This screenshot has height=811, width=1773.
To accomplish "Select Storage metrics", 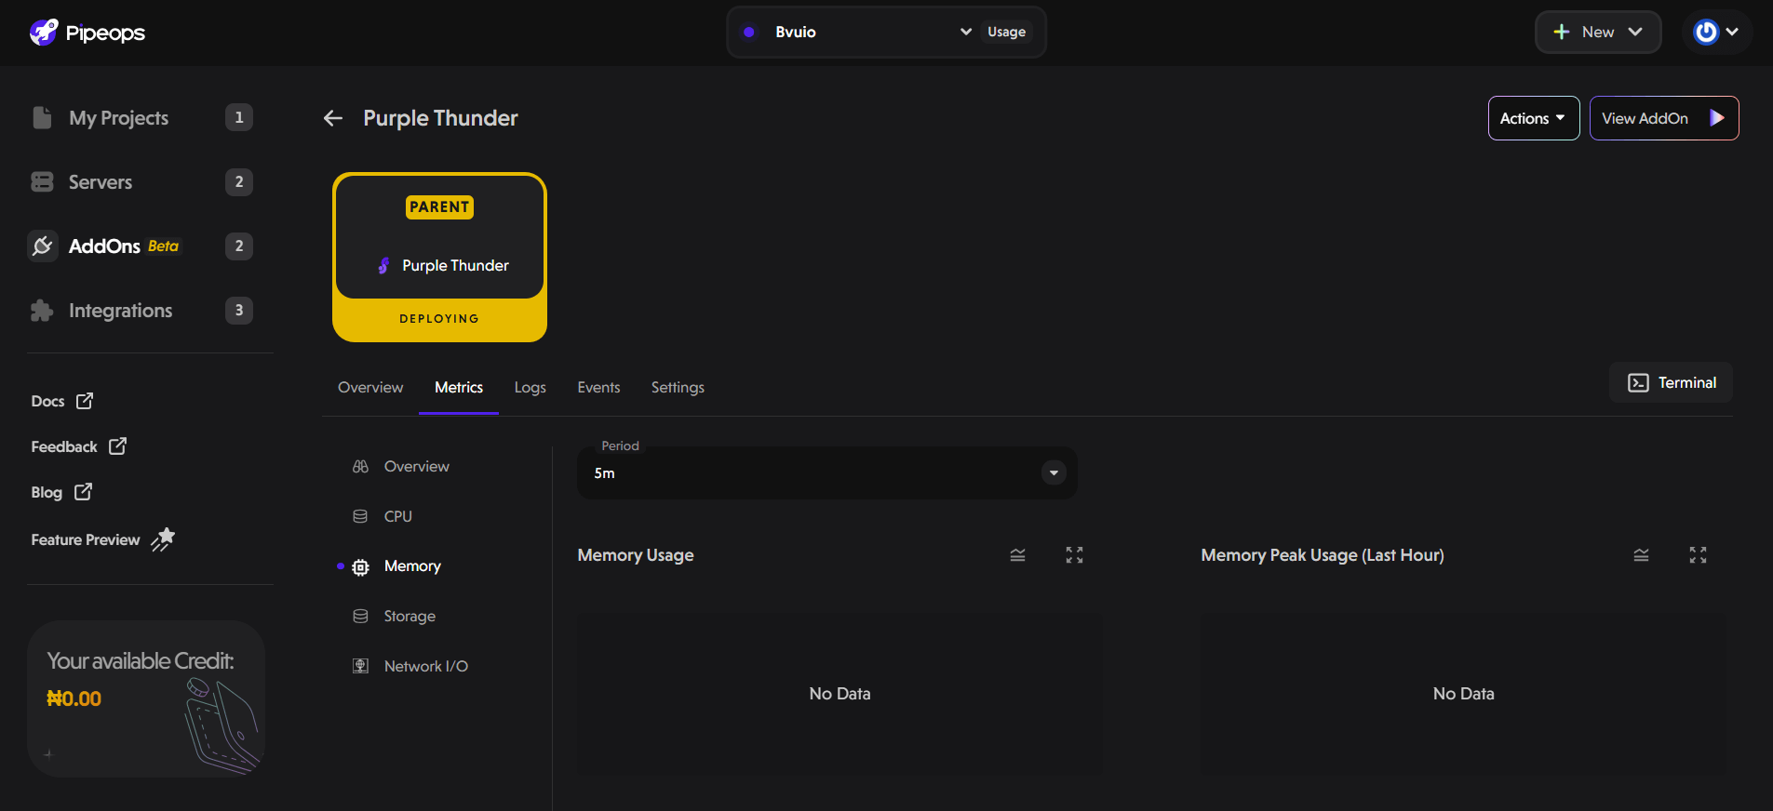I will click(394, 617).
